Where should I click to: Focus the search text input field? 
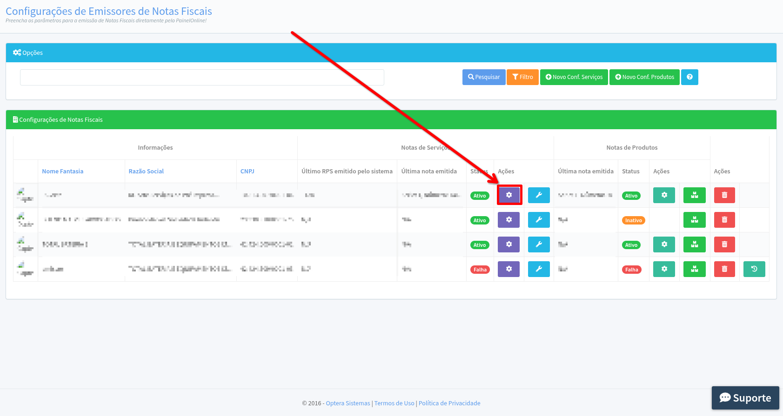[202, 77]
